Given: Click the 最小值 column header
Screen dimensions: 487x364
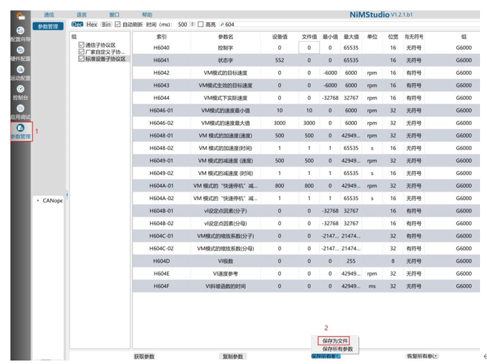Looking at the screenshot, I should tap(330, 37).
